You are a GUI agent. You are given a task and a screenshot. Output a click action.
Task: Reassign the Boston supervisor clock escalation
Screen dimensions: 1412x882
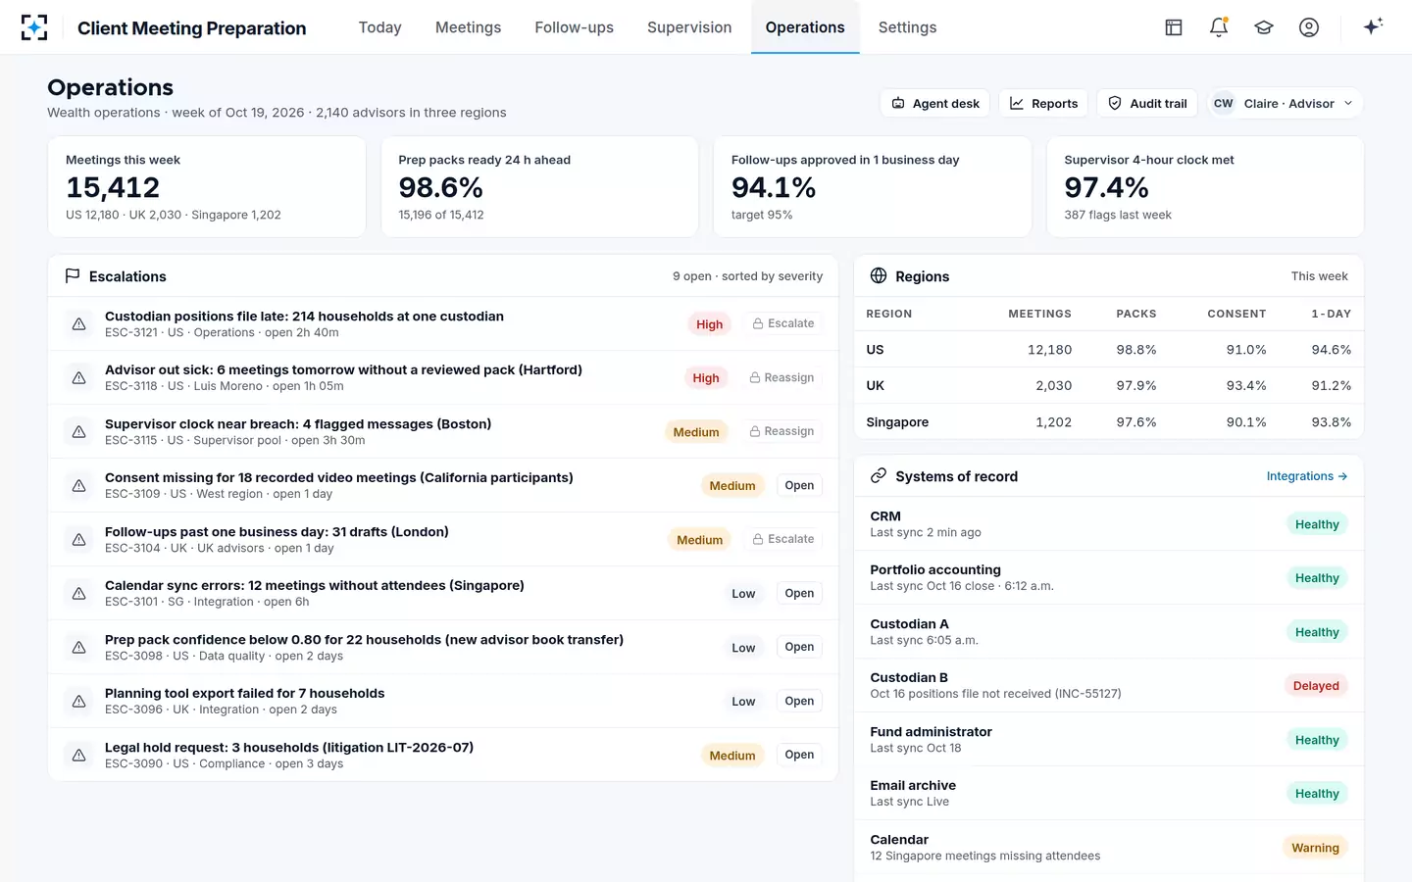(782, 431)
